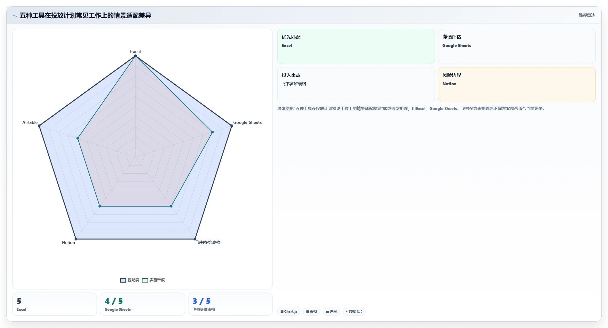Click the teal 实施难度 point on Airtable axis
Screen dimensions: 608x328
coord(78,138)
